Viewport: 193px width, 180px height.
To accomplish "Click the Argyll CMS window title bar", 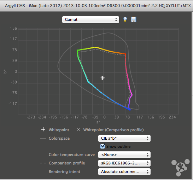I will [x=96, y=6].
